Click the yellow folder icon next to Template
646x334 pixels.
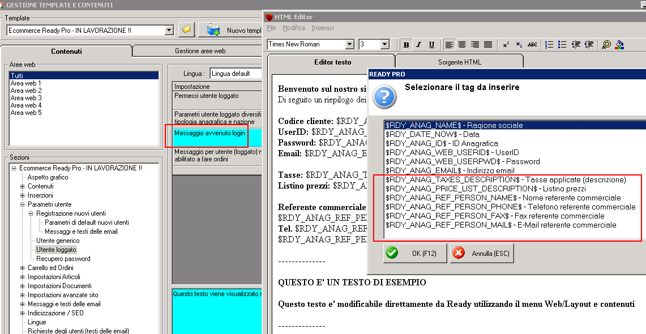pos(186,29)
